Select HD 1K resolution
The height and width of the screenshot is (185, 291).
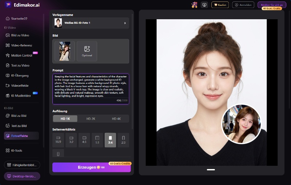click(x=65, y=119)
